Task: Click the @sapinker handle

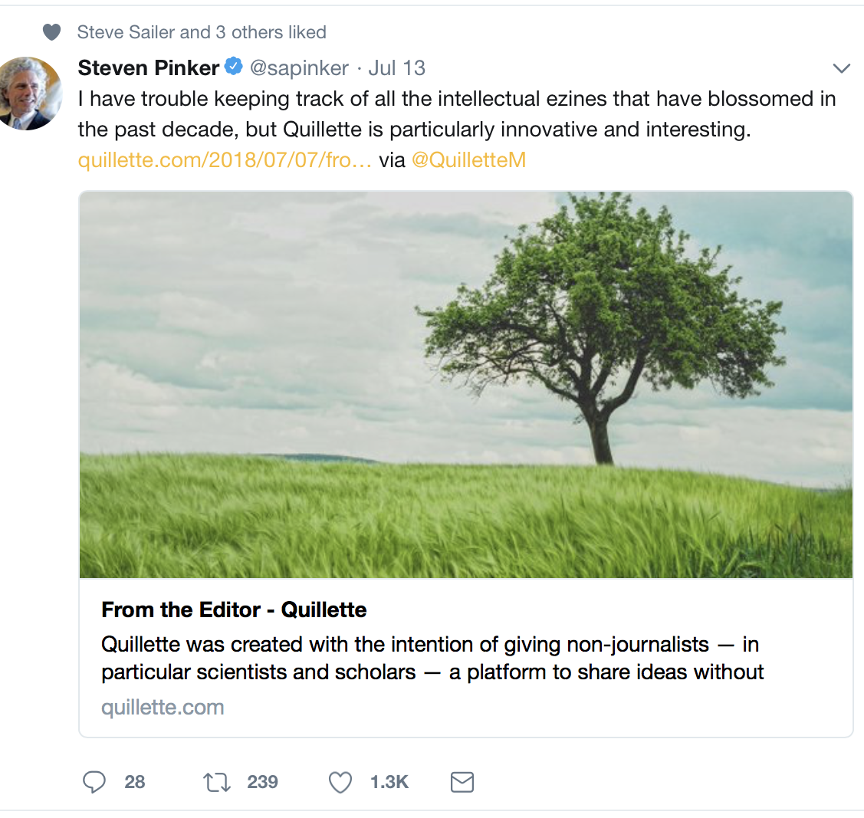Action: click(298, 67)
